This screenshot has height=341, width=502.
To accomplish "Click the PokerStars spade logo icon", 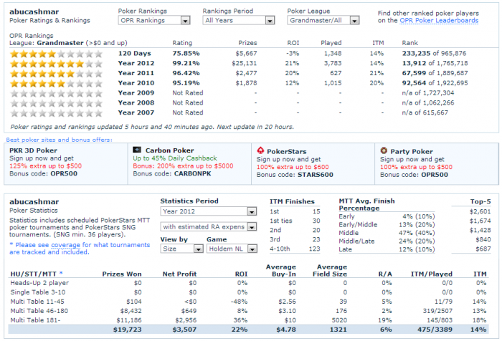I will tap(261, 150).
